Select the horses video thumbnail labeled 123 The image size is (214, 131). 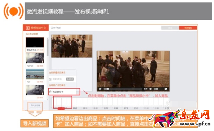coord(35,74)
